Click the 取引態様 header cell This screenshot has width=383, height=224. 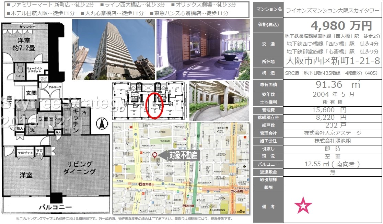coord(268,179)
